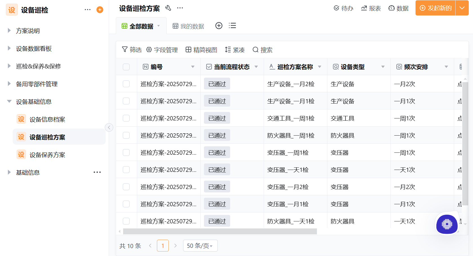Open the 50 条/页 page size selector
Viewport: 473px width, 256px height.
pos(200,245)
